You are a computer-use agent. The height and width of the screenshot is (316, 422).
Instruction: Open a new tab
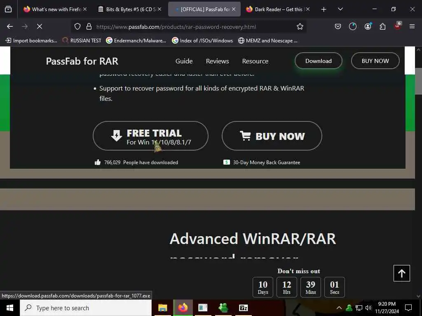[324, 9]
